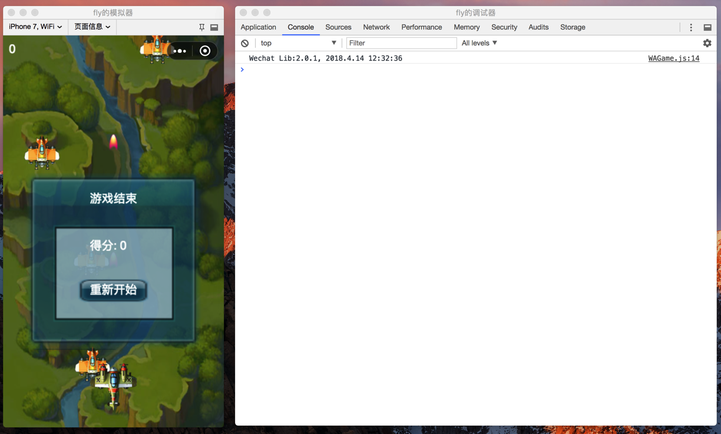Open mini game three-dot capsule menu
Screen dimensions: 721x434
click(x=180, y=51)
